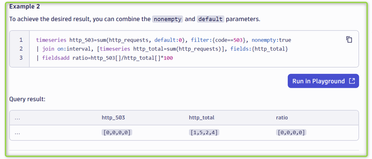Click the ellipsis cell in result row
The height and width of the screenshot is (159, 372).
18,133
